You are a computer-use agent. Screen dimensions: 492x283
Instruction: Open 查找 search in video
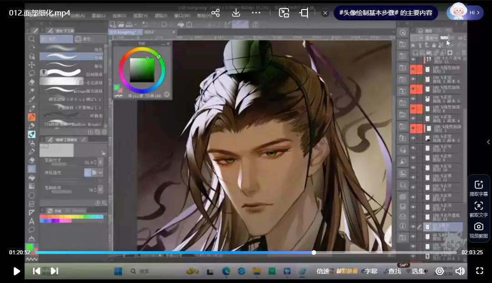click(x=395, y=271)
